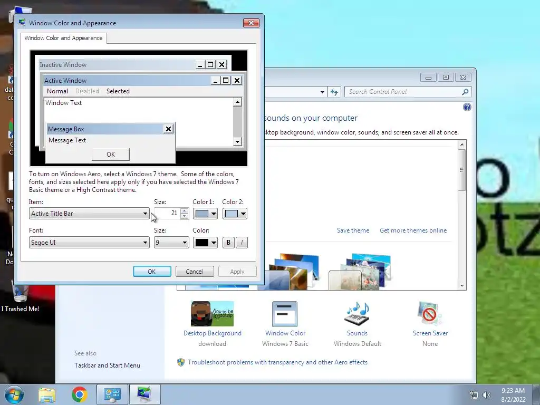
Task: Click the dialog title bar icon
Action: [x=22, y=23]
